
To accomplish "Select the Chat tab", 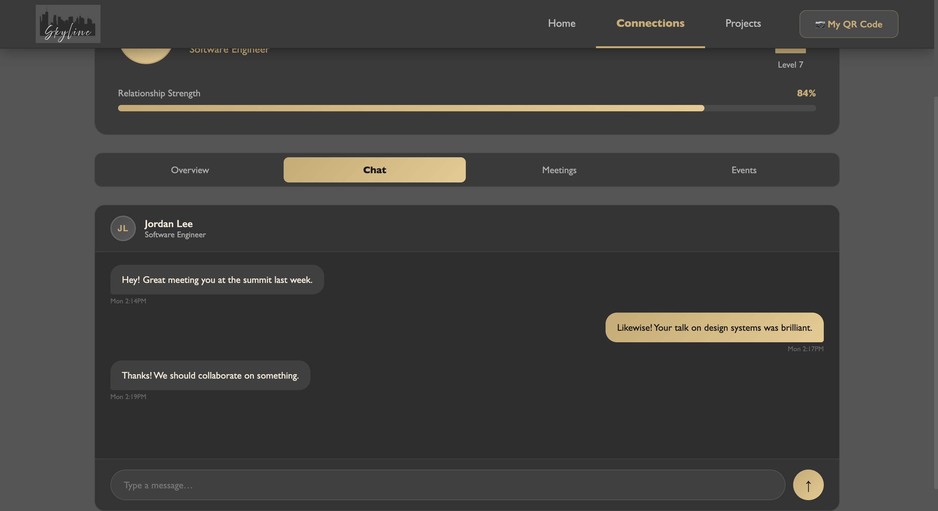I will point(374,170).
